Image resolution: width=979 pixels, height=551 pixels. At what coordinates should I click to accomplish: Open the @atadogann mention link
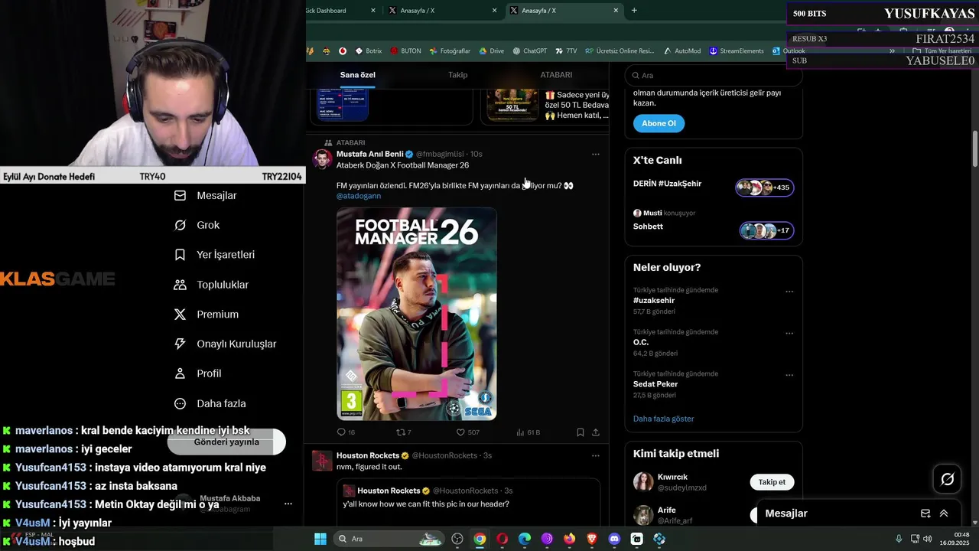coord(359,196)
